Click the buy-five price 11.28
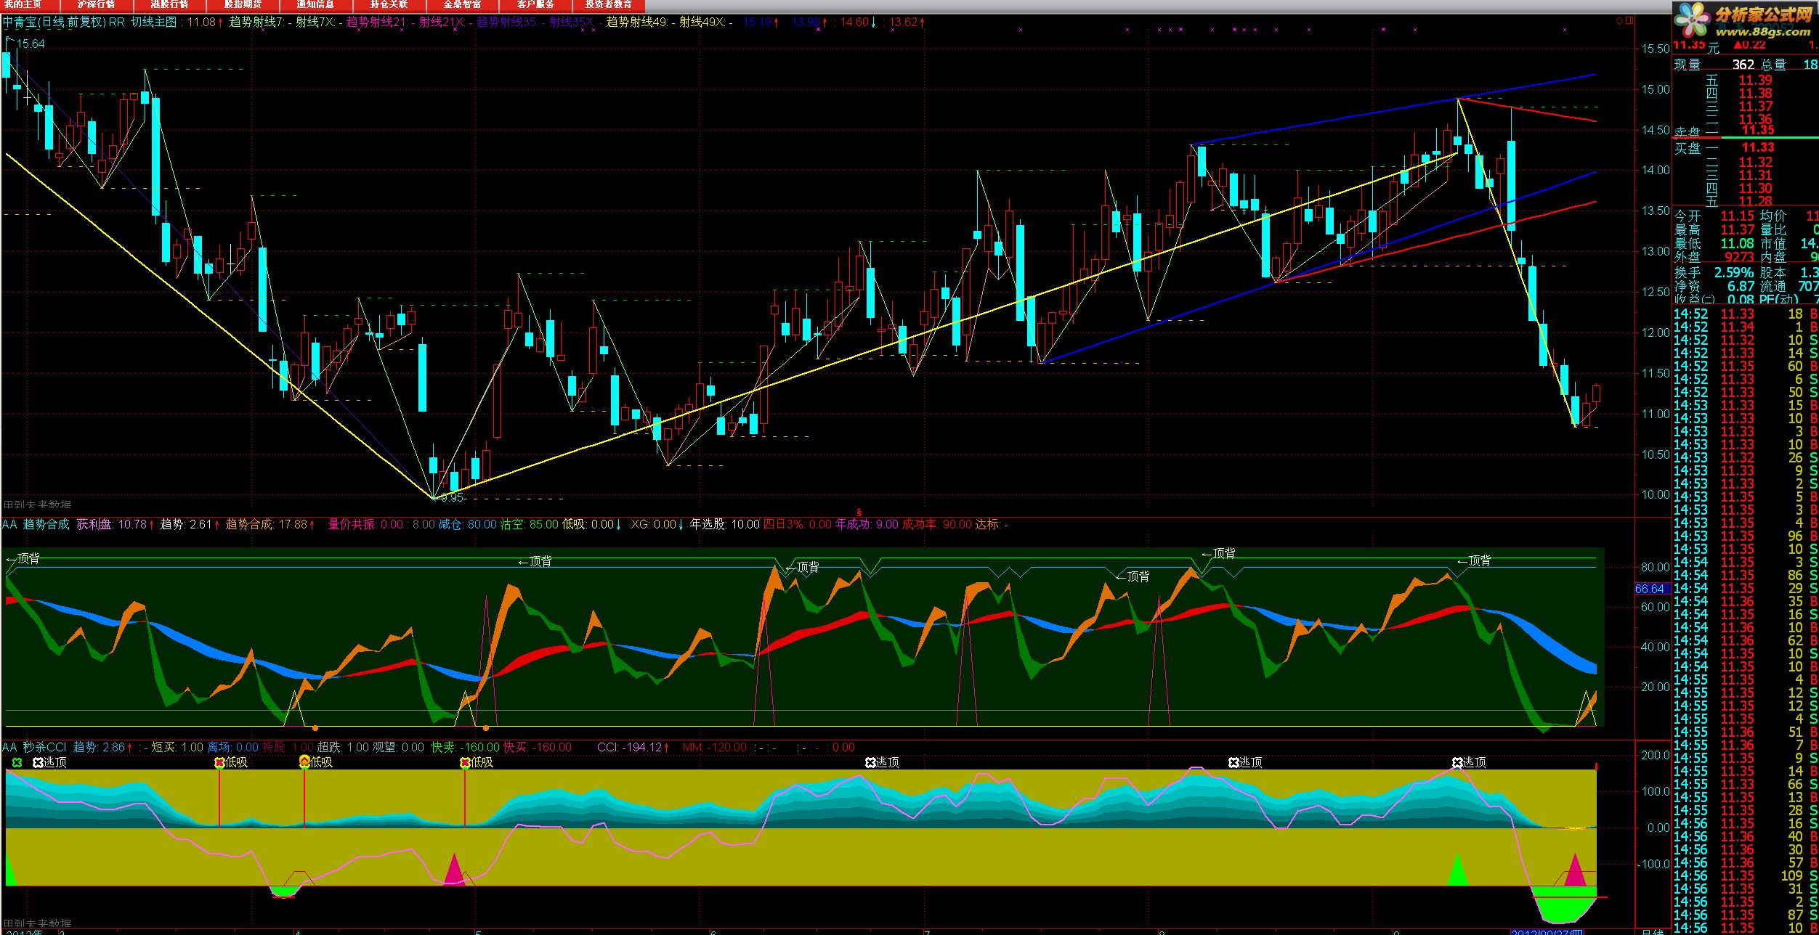The height and width of the screenshot is (935, 1819). click(1756, 201)
